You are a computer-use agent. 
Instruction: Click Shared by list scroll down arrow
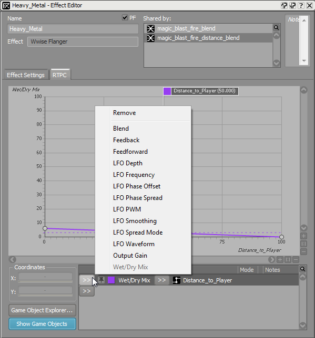pos(276,63)
